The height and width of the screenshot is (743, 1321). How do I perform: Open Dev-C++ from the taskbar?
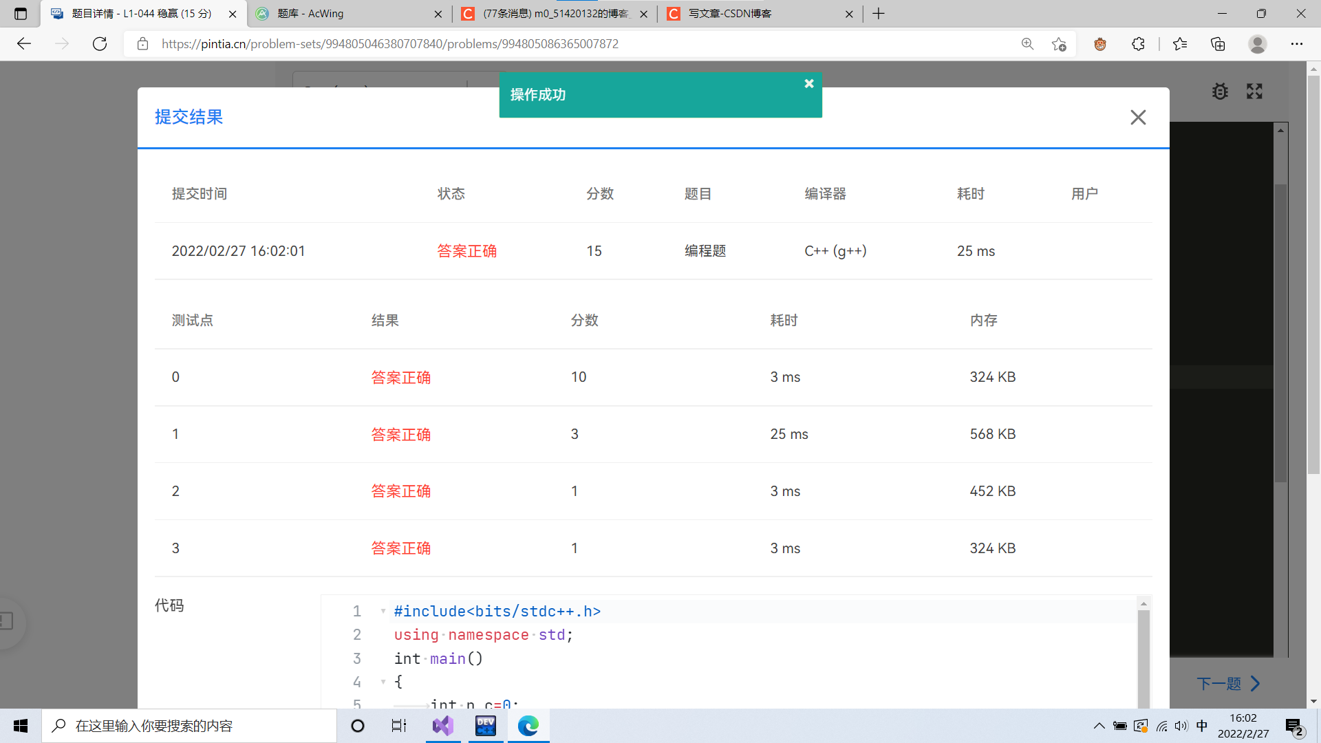click(x=485, y=726)
